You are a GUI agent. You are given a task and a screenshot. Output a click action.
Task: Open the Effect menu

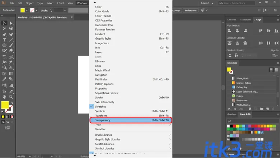click(x=61, y=3)
